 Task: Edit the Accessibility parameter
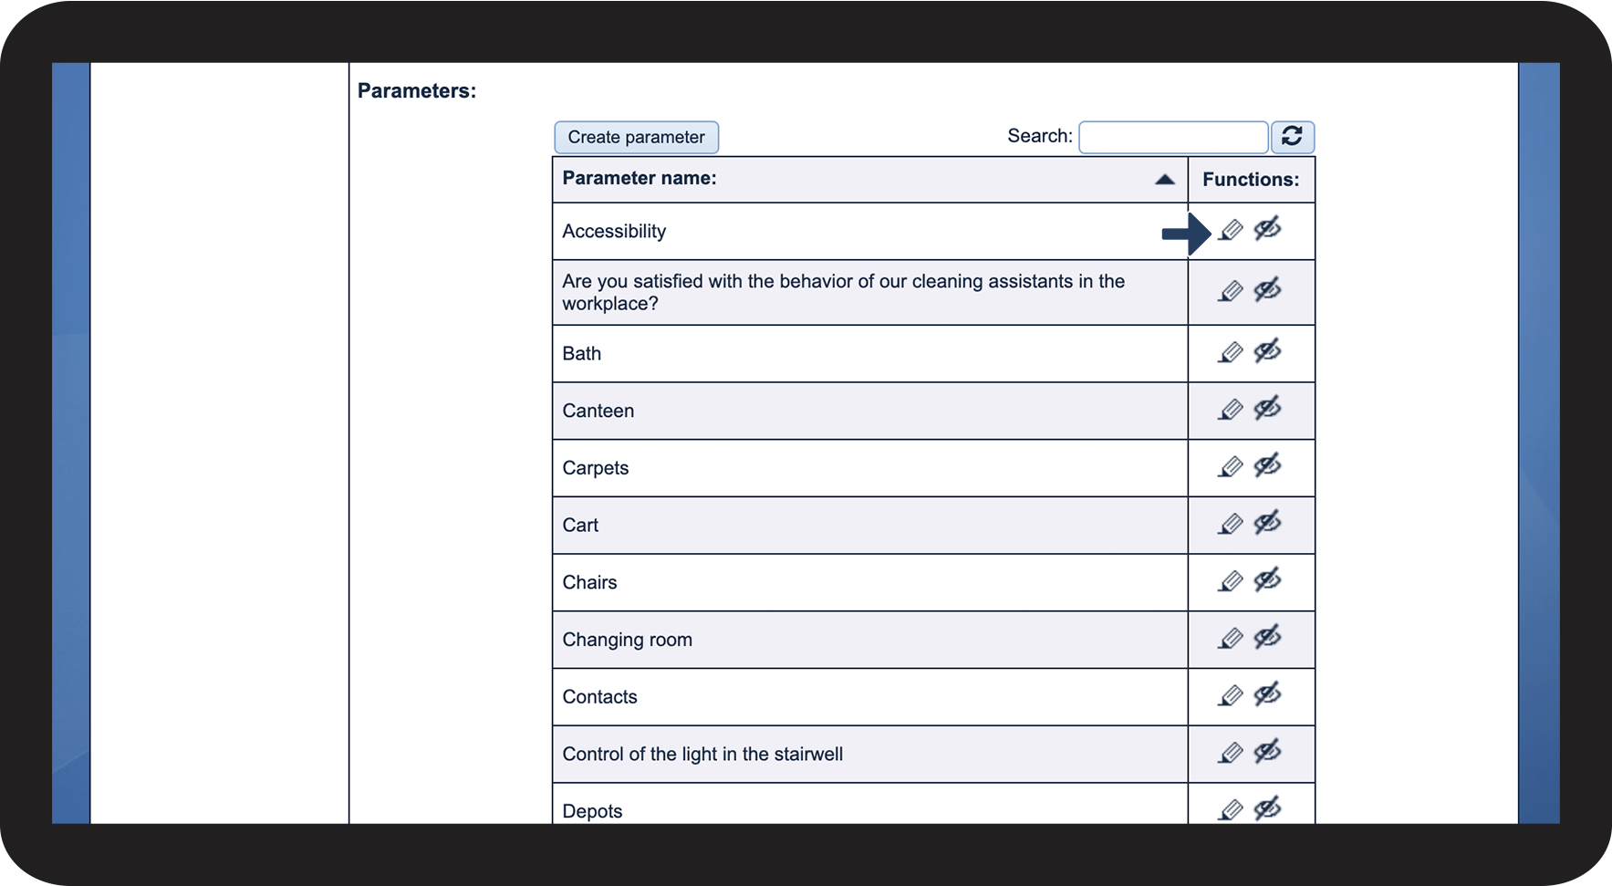pyautogui.click(x=1231, y=230)
